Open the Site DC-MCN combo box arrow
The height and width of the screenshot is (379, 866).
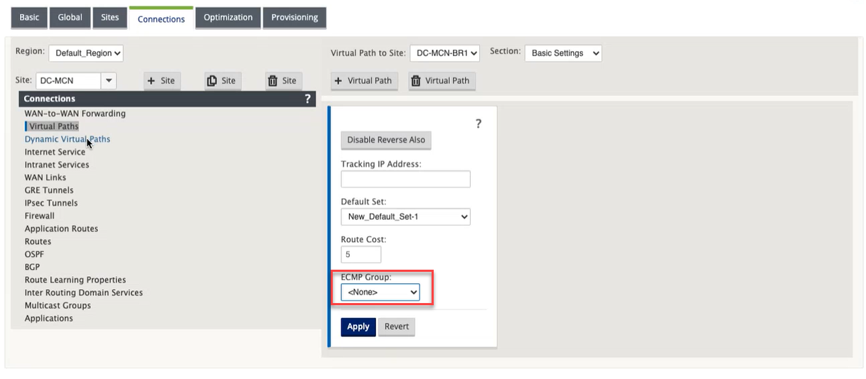point(109,81)
